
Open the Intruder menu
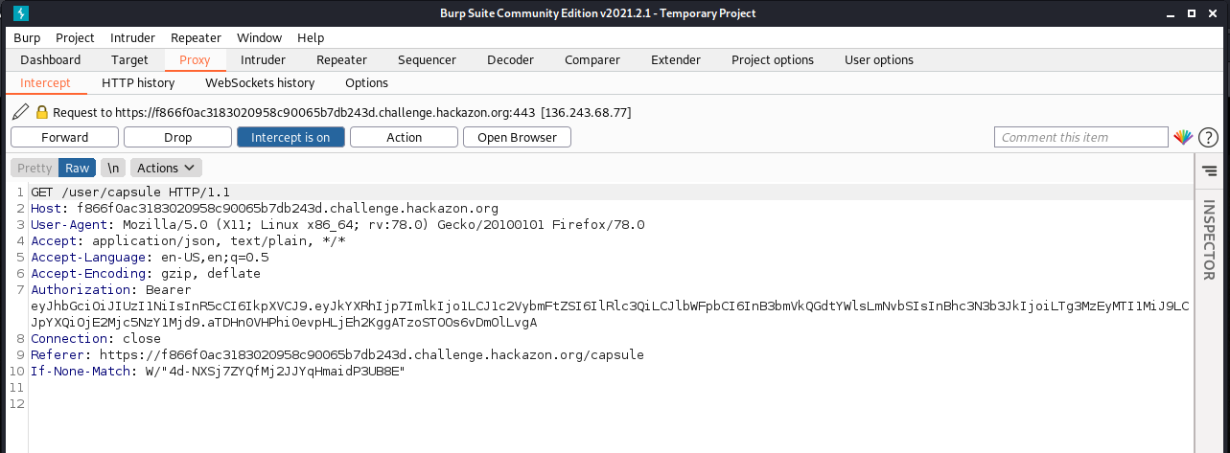click(132, 37)
